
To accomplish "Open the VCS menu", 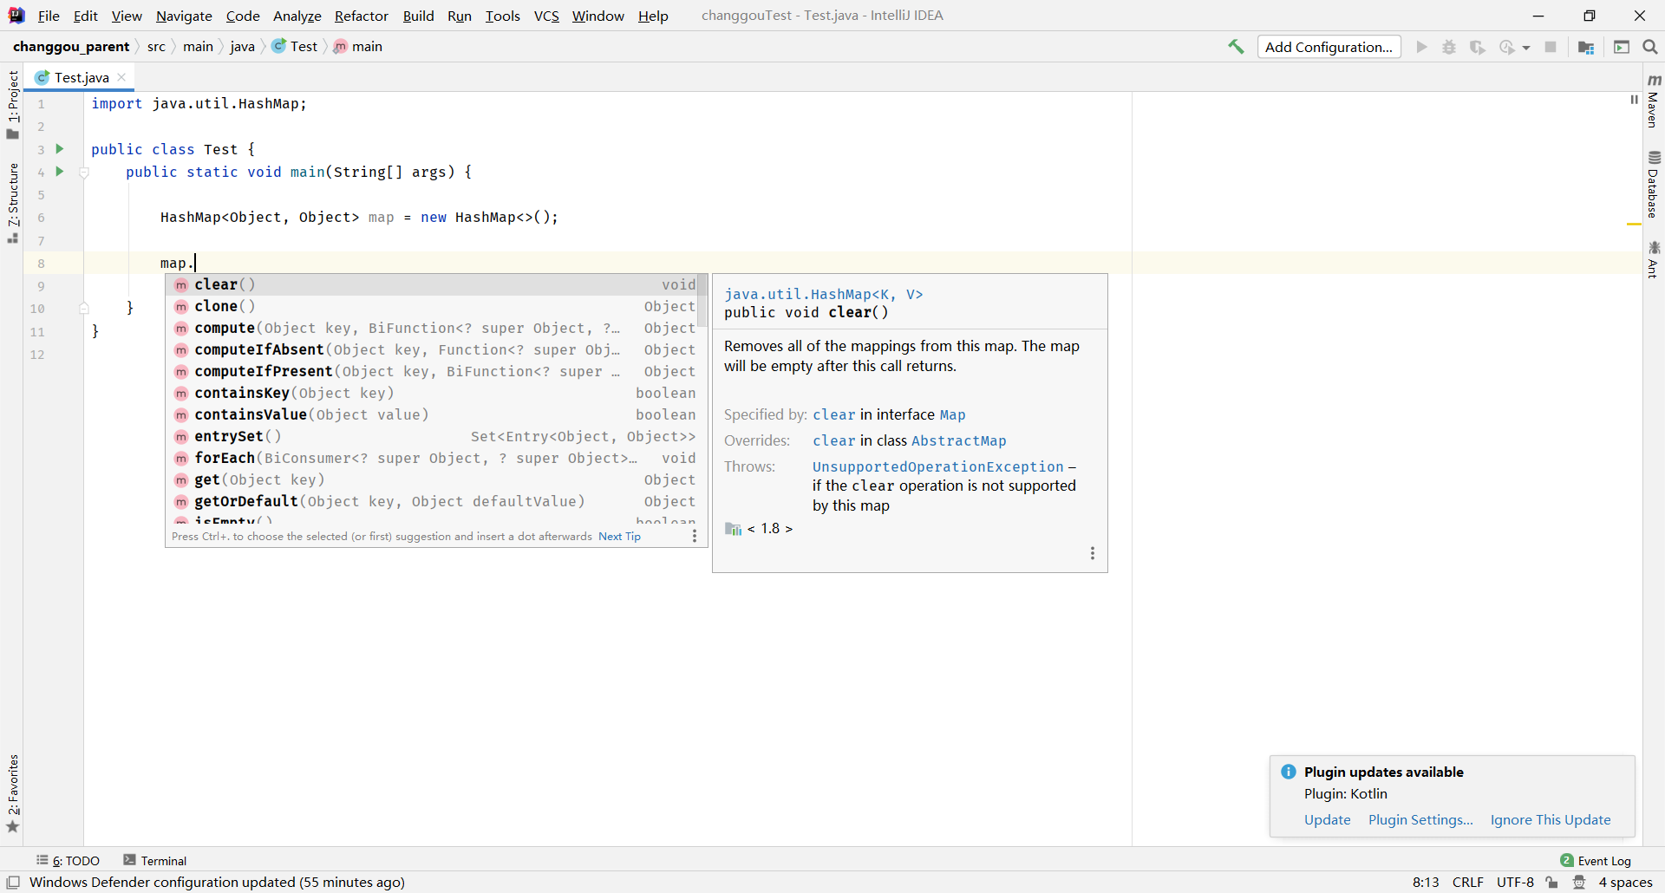I will [546, 16].
